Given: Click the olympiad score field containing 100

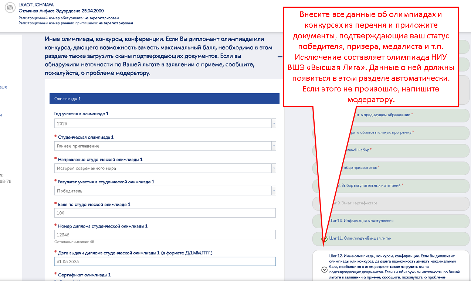Looking at the screenshot, I should [x=165, y=213].
